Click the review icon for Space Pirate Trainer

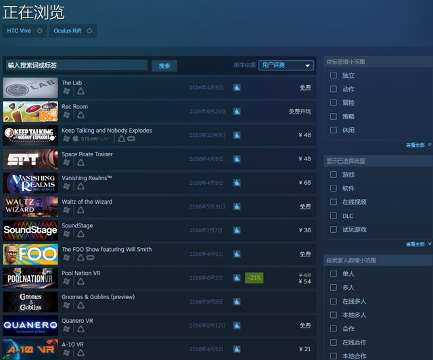237,159
